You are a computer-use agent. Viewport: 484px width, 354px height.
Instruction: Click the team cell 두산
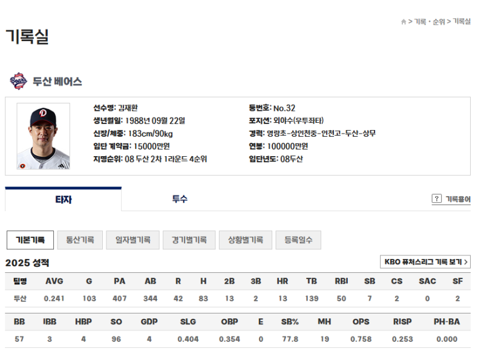click(x=20, y=298)
